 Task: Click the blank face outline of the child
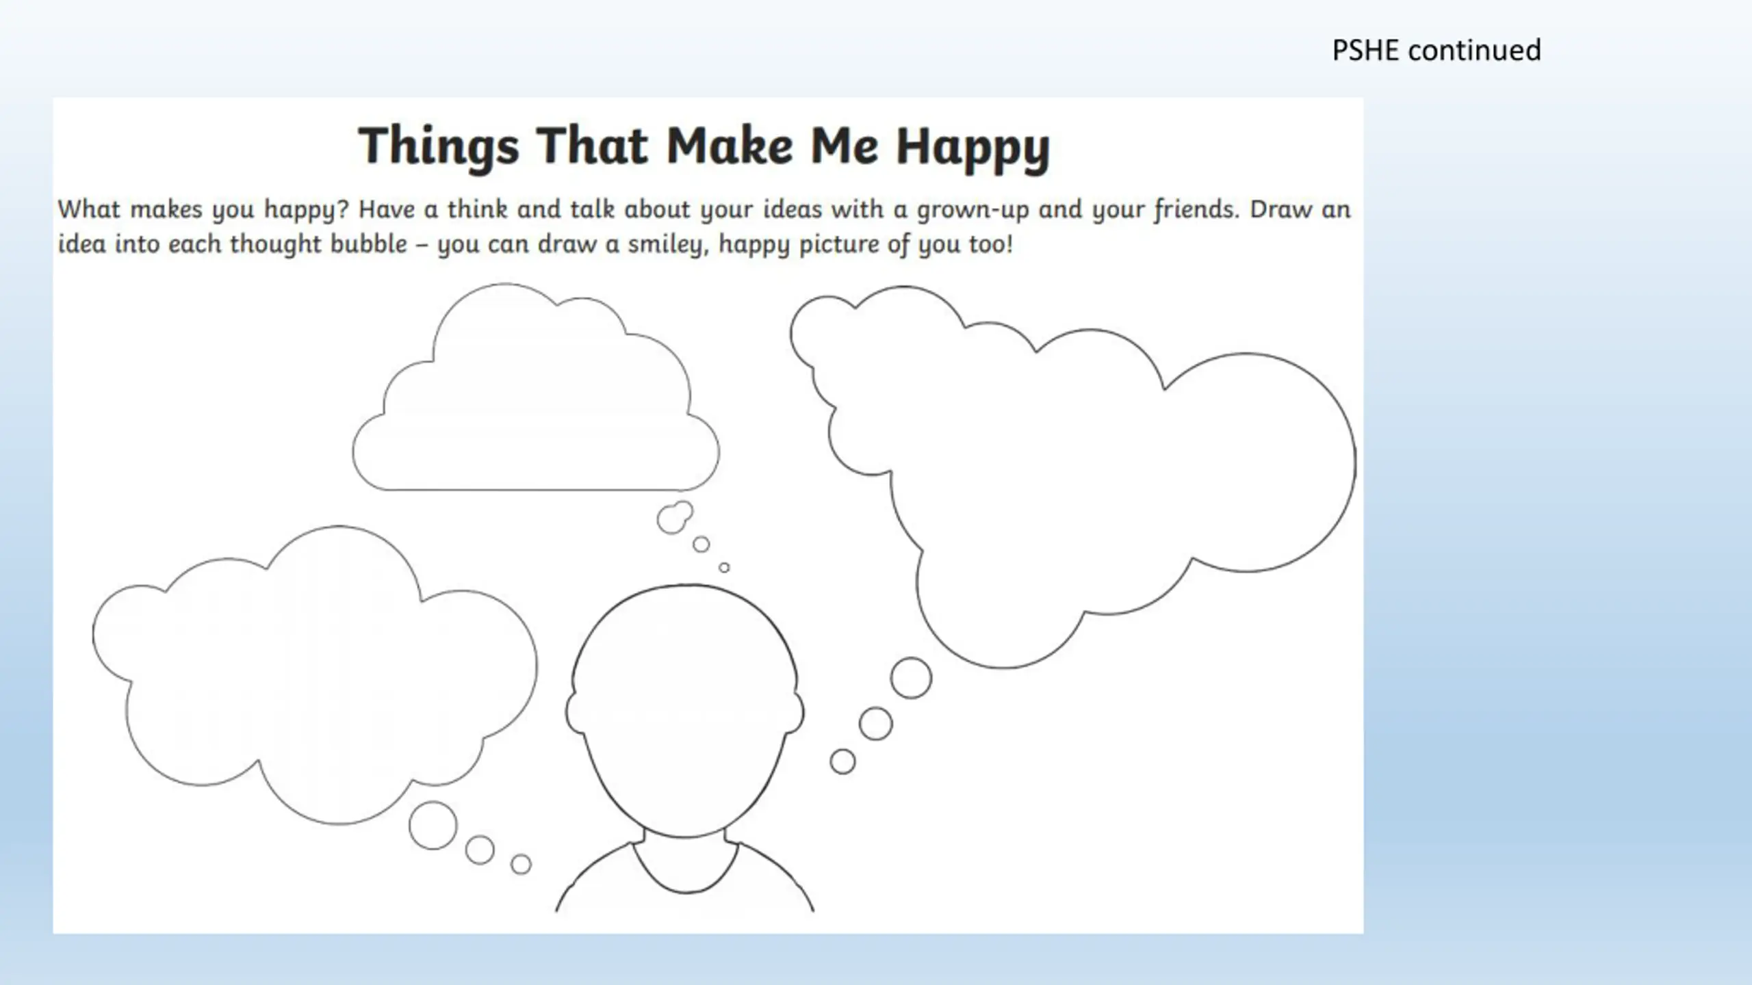[684, 711]
